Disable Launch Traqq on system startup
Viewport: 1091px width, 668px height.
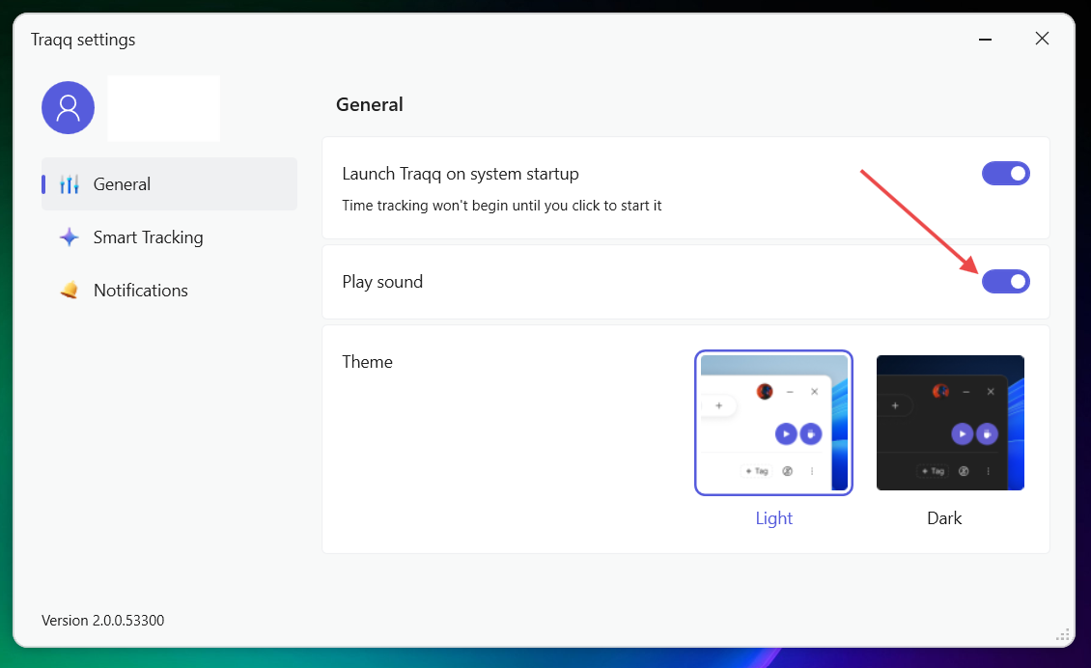click(x=1005, y=173)
